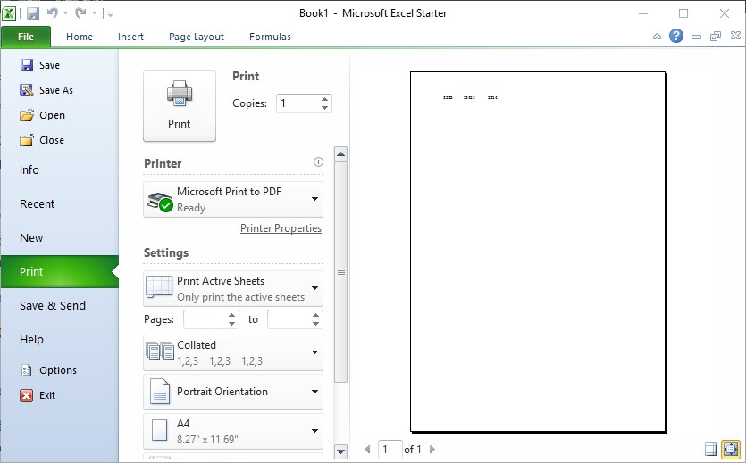This screenshot has height=463, width=746.
Task: Toggle the Zoom to Page icon
Action: coord(731,450)
